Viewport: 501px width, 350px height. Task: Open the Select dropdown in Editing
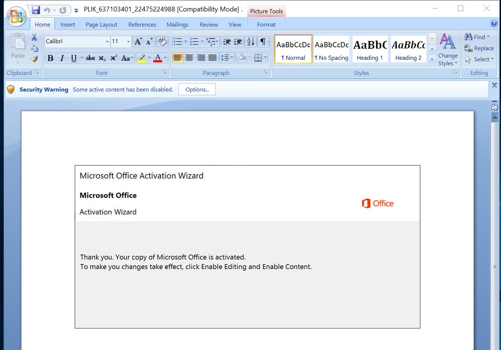tap(479, 59)
